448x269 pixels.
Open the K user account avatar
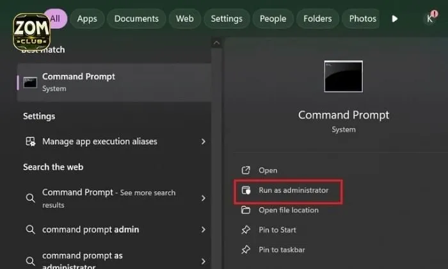[429, 19]
